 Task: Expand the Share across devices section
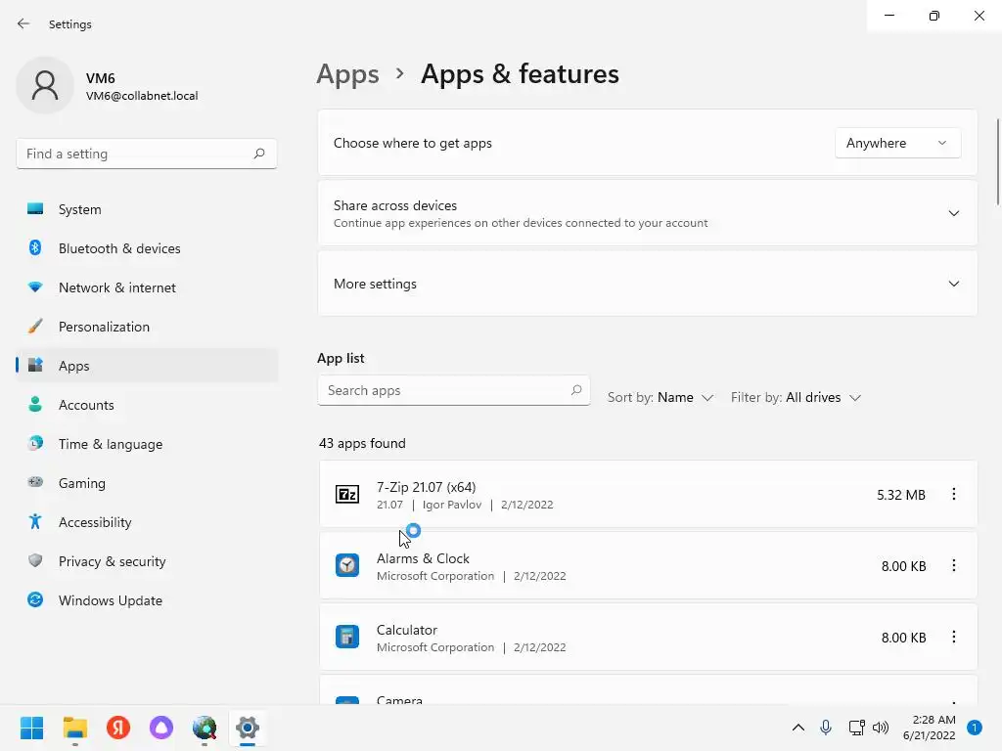pyautogui.click(x=953, y=213)
